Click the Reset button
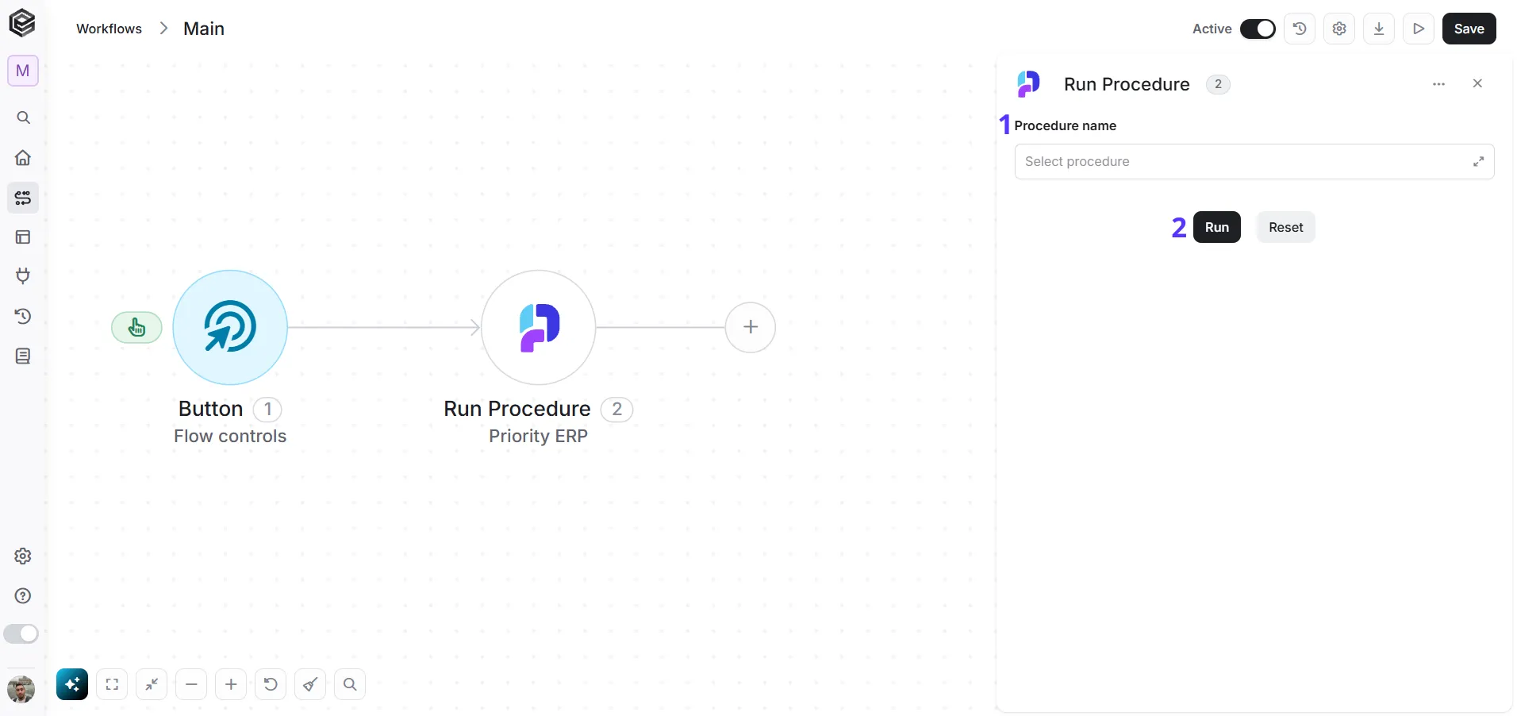Screen dimensions: 1517x716 pos(1285,227)
